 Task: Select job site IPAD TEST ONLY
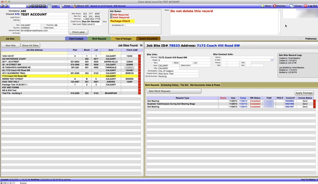click(70, 82)
